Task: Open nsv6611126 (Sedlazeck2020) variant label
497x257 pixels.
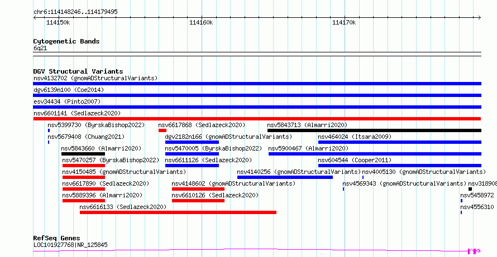Action: point(208,160)
